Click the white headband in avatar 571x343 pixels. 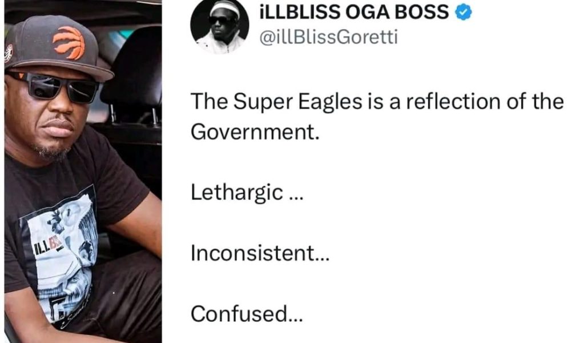coord(224,9)
